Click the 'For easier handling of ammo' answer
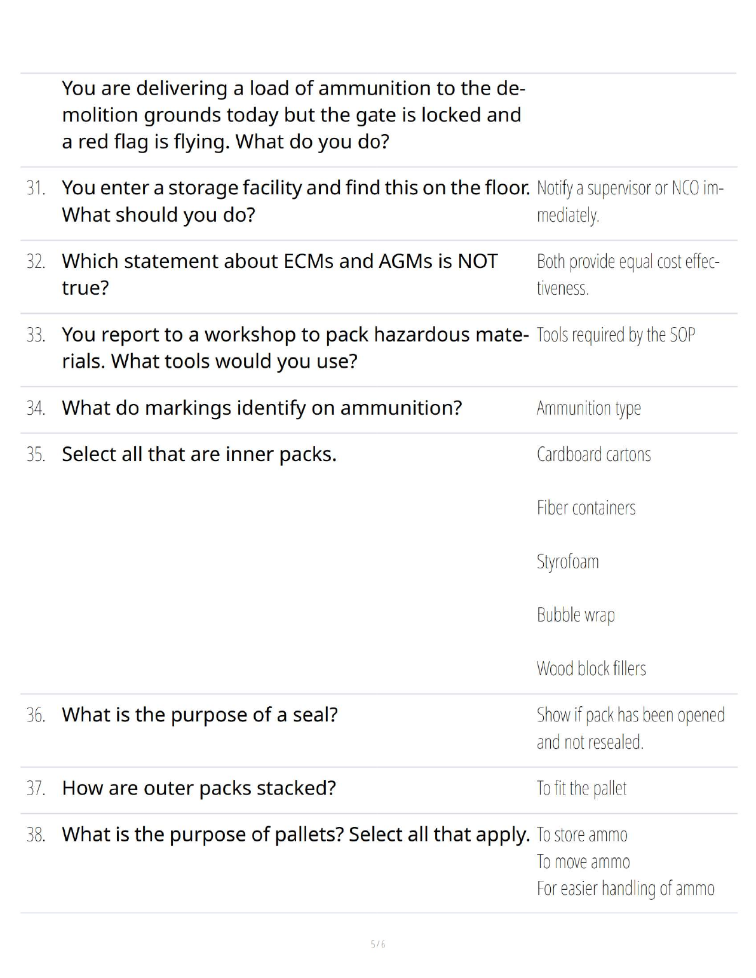Screen dimensions: 756x978 tap(625, 888)
